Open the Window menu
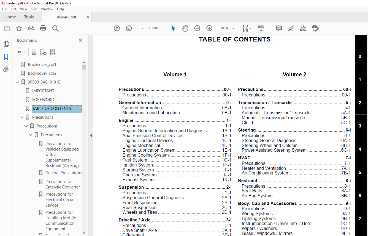 pyautogui.click(x=47, y=9)
